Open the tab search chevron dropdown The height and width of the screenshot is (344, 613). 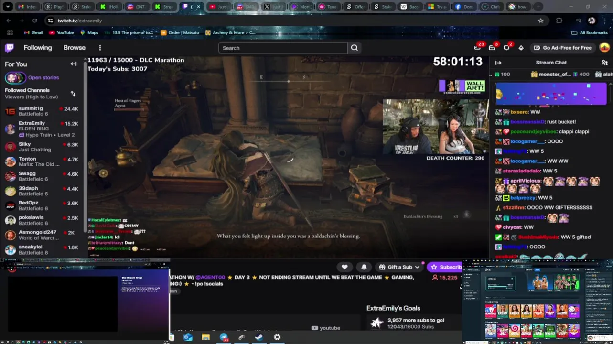[8, 7]
